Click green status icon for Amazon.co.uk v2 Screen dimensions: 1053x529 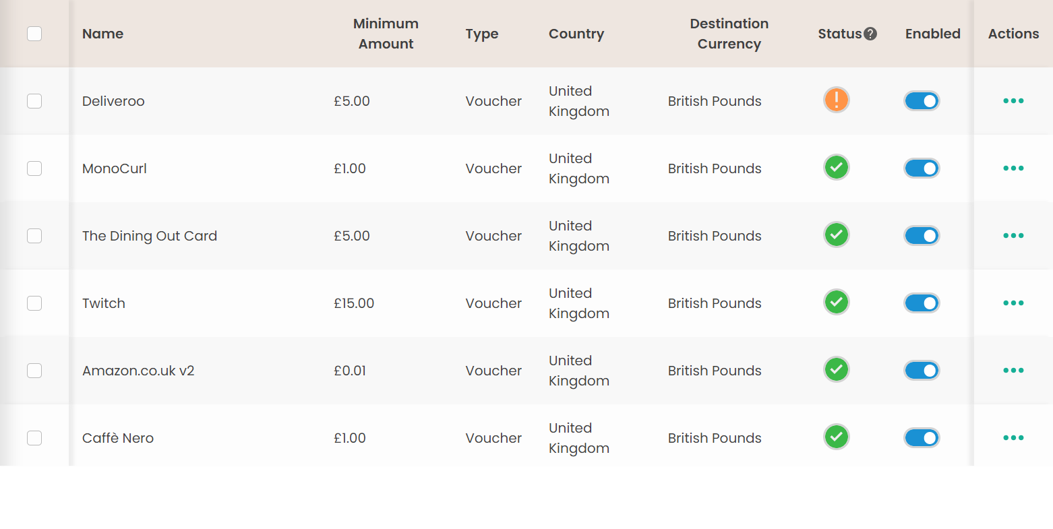(836, 369)
